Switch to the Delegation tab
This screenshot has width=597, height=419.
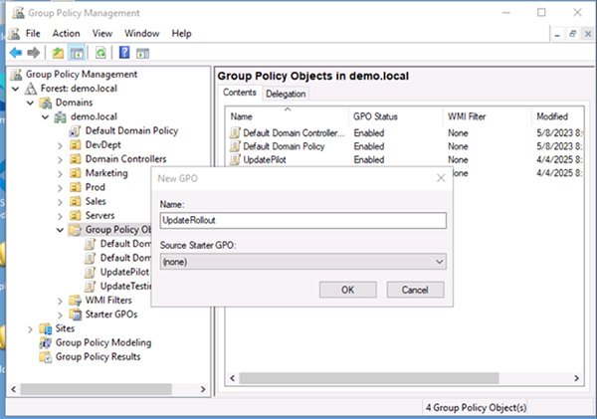(286, 94)
